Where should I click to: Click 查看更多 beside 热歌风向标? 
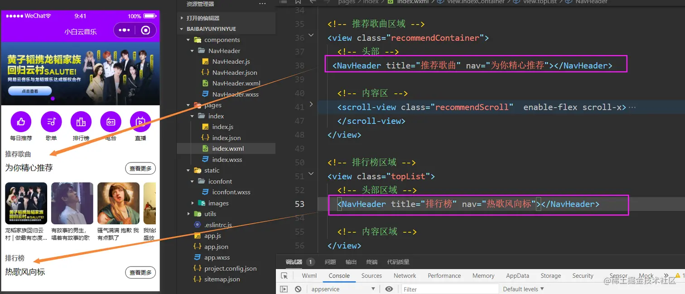click(140, 272)
